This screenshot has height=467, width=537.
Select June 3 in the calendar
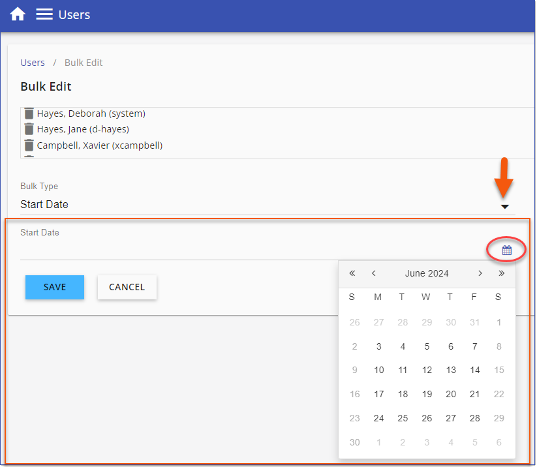[x=379, y=346]
